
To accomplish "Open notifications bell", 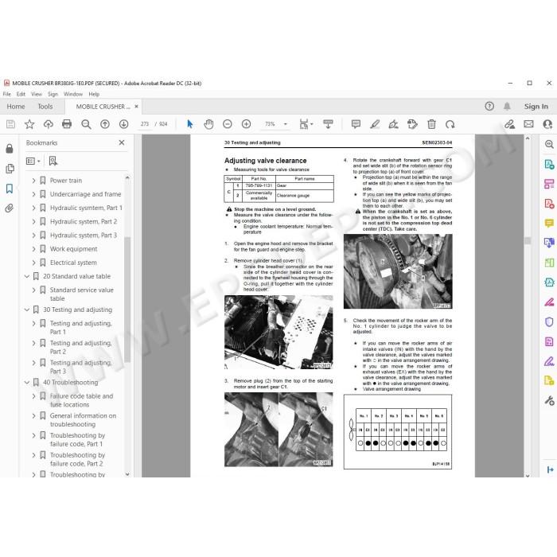I will click(x=508, y=106).
